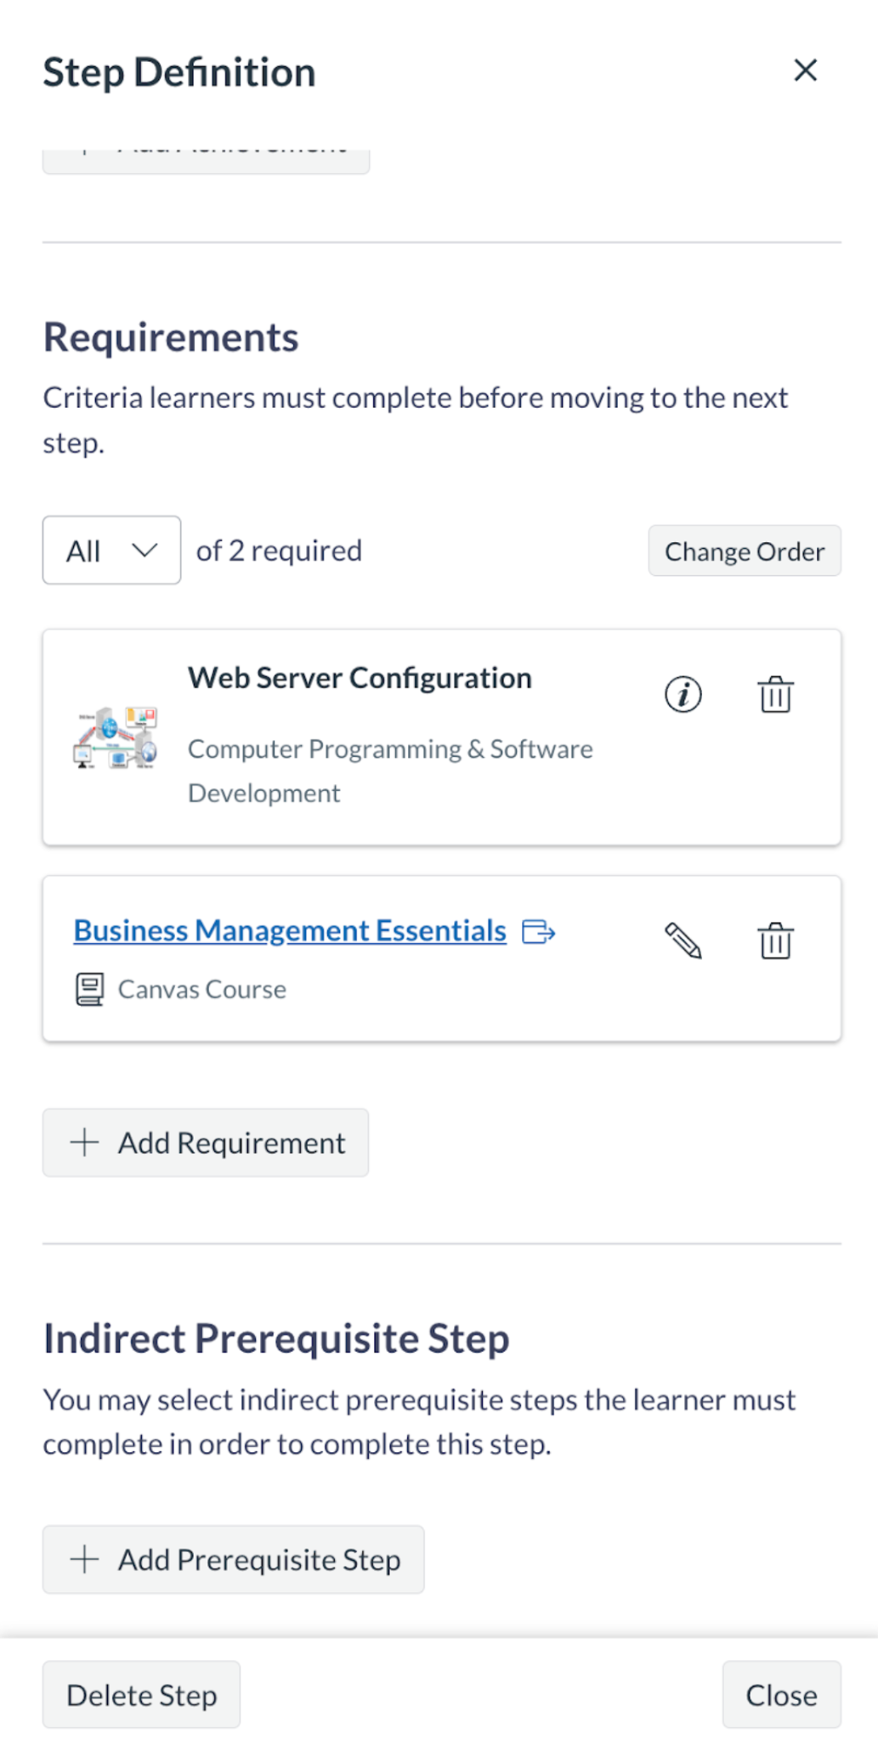This screenshot has height=1740, width=878.
Task: Delete the Web Server Configuration requirement
Action: [x=775, y=695]
